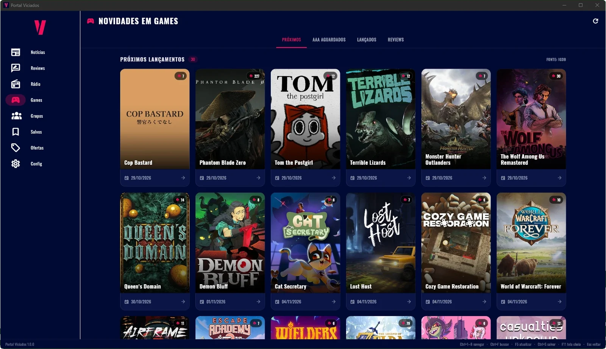This screenshot has width=606, height=349.
Task: Open the Queen's Domain cover
Action: (x=155, y=243)
